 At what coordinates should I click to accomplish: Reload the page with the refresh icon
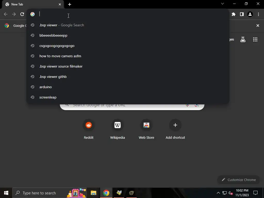click(x=22, y=14)
